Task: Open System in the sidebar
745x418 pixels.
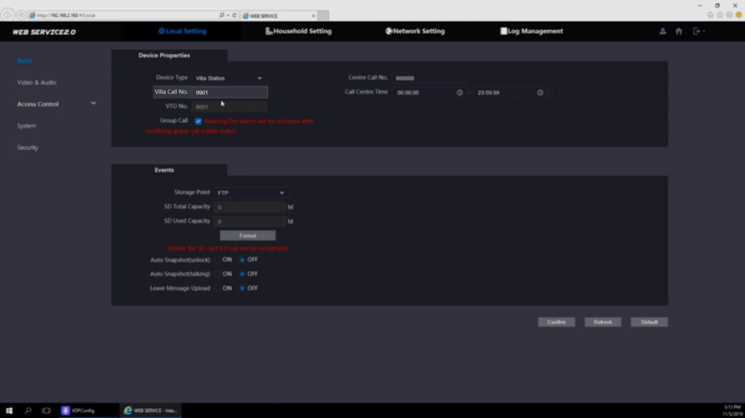Action: [x=27, y=126]
